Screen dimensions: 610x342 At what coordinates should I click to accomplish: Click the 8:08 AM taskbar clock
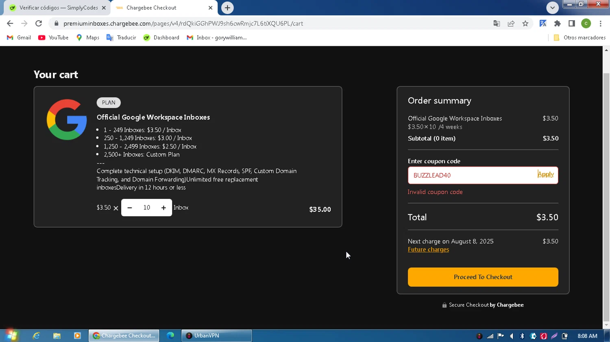(x=587, y=336)
